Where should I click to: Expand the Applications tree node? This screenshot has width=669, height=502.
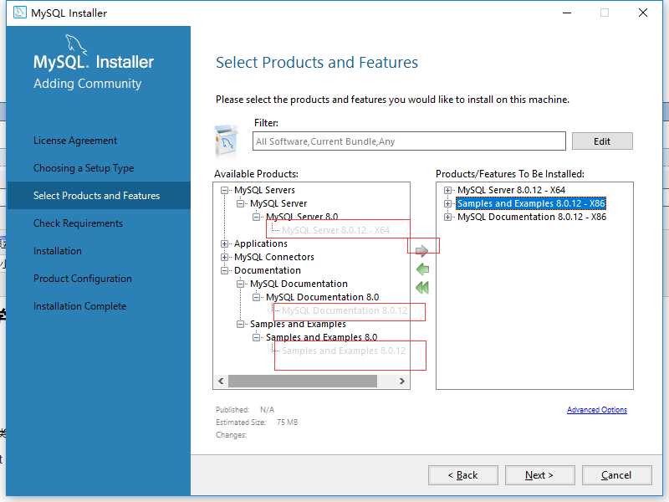click(224, 243)
